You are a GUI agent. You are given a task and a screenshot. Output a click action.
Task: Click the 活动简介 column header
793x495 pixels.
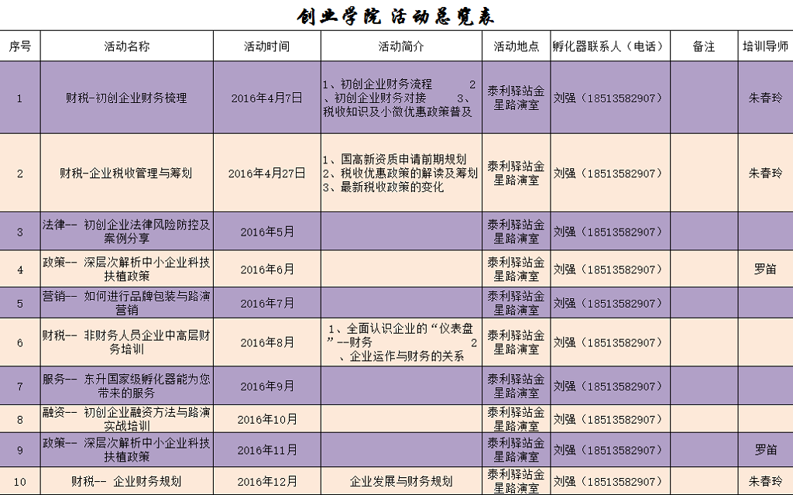click(402, 46)
